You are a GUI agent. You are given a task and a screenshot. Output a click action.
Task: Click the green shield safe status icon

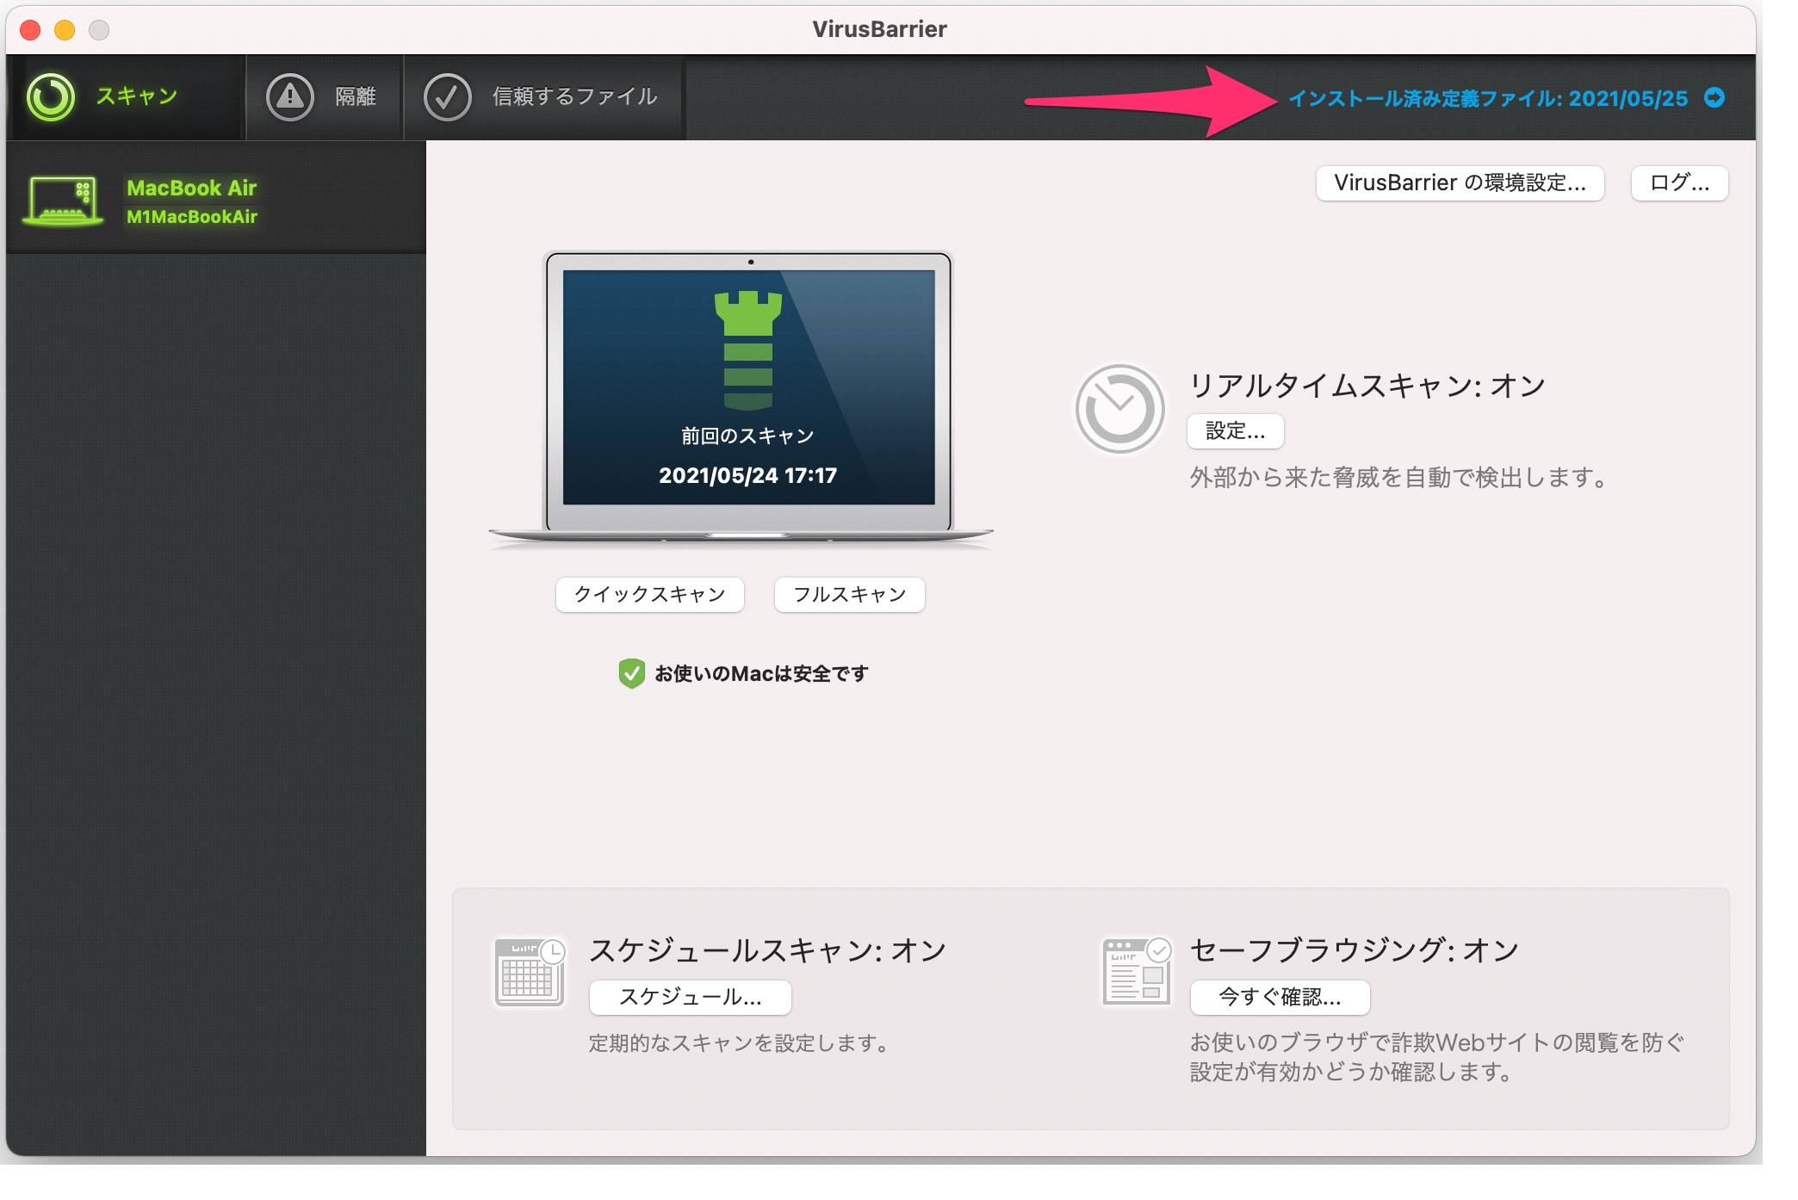click(x=631, y=674)
